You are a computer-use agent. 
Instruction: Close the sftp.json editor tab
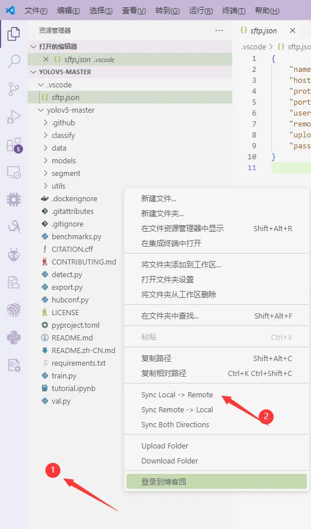[293, 30]
